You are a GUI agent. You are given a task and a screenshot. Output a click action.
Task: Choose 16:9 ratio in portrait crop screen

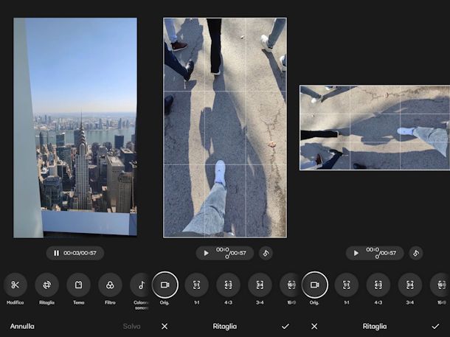click(x=291, y=285)
